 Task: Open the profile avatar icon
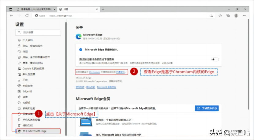tap(236, 16)
